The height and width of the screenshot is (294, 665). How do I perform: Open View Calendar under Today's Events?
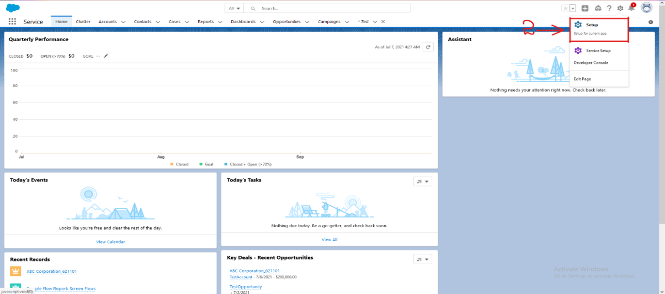click(x=110, y=242)
